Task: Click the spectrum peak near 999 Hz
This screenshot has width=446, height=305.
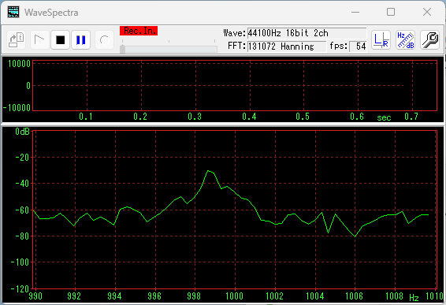Action: pyautogui.click(x=209, y=171)
